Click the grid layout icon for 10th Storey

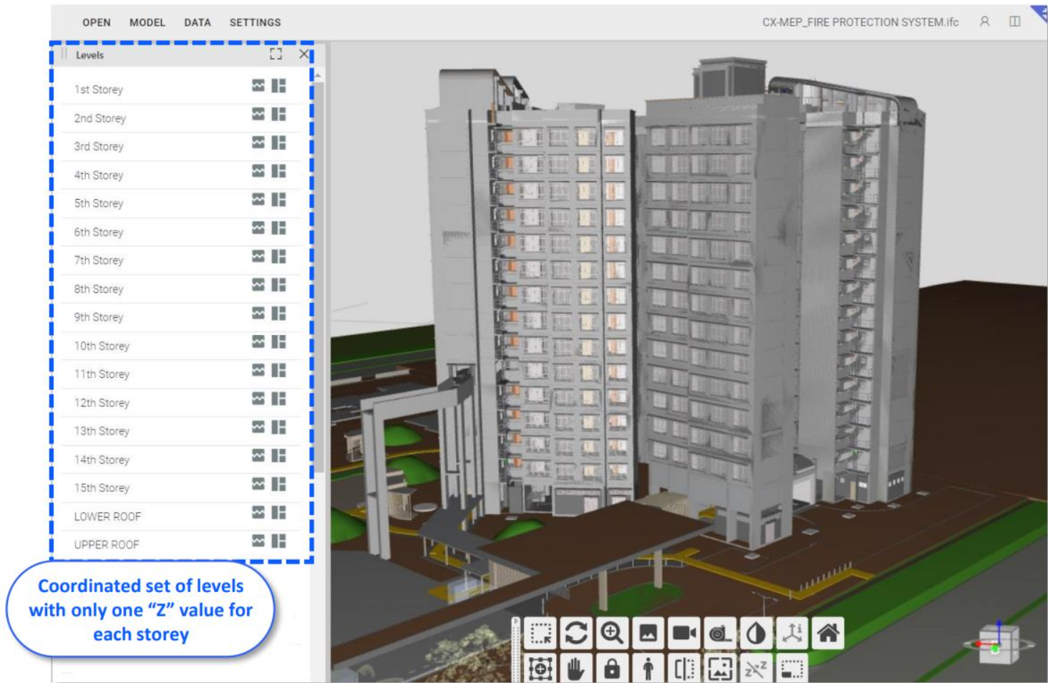[279, 341]
